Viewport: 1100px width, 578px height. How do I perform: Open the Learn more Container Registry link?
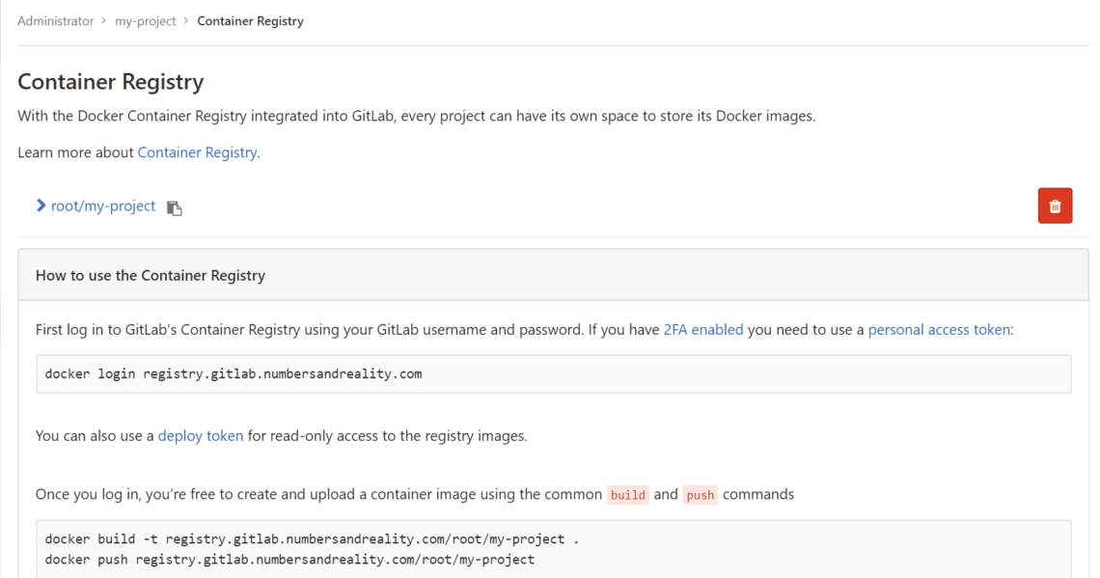click(x=197, y=152)
